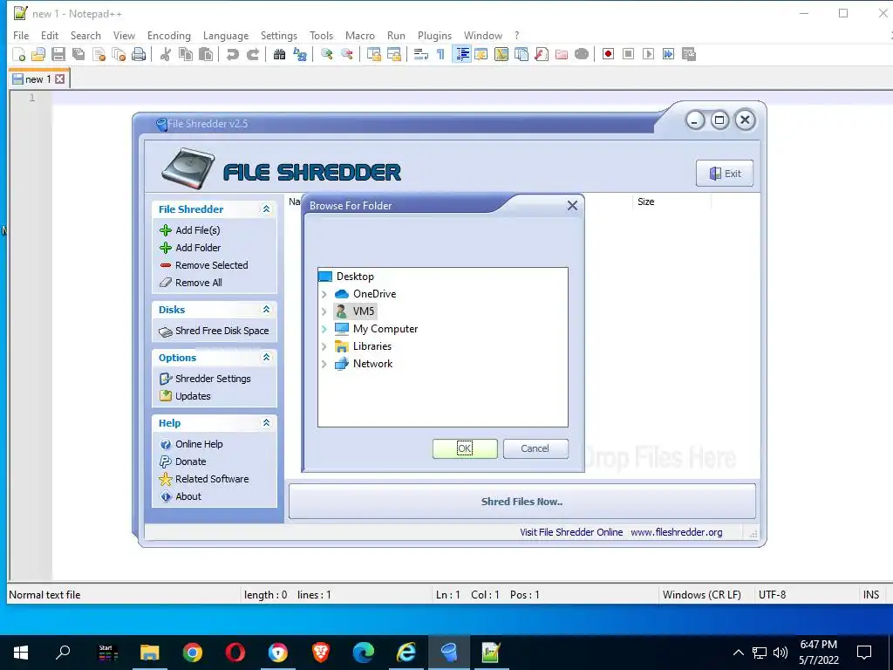Close the Browse For Folder dialog
This screenshot has height=670, width=893.
pos(572,205)
